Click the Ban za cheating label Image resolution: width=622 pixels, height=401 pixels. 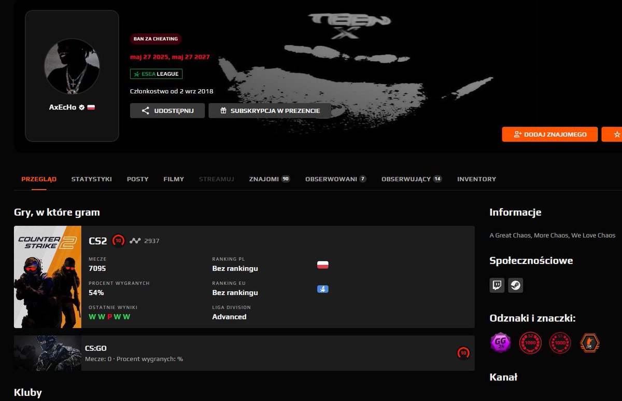[x=155, y=39]
